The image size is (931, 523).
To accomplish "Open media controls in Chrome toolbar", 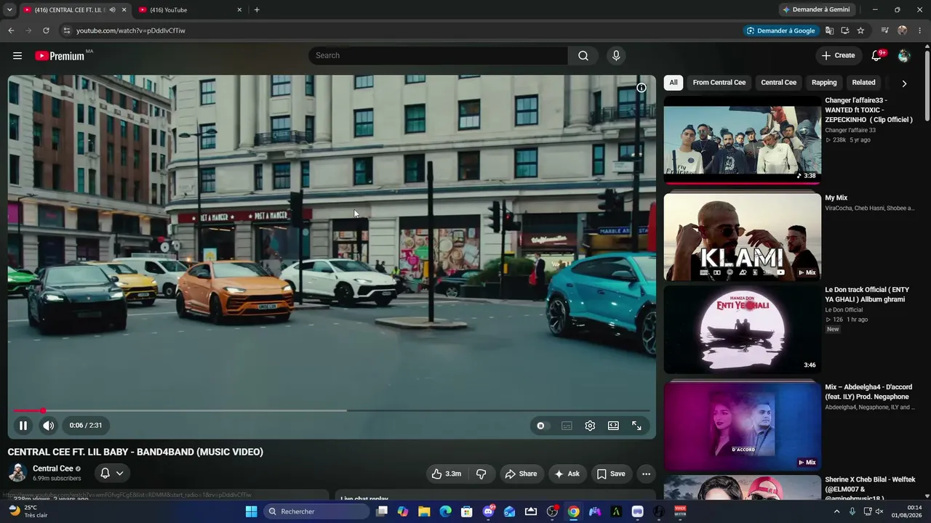I will coord(884,31).
